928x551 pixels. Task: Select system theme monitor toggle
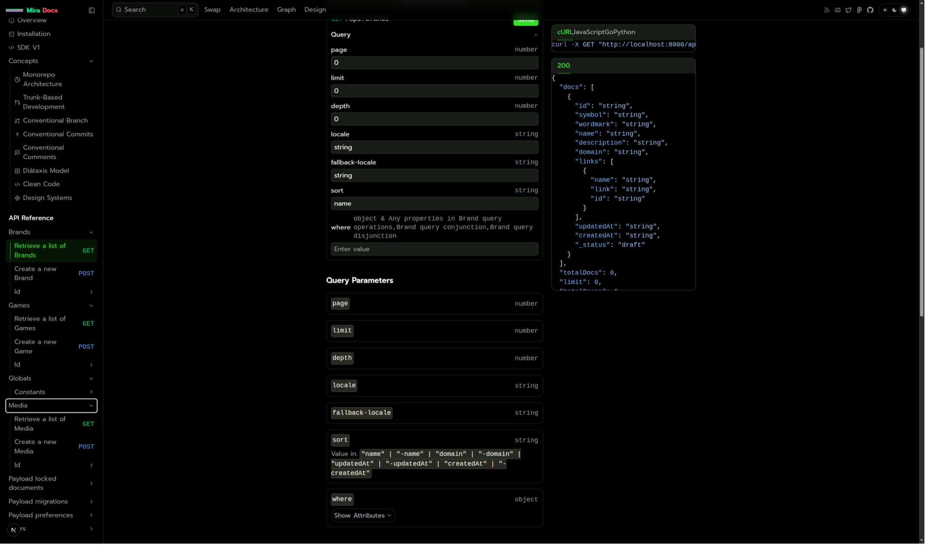904,10
